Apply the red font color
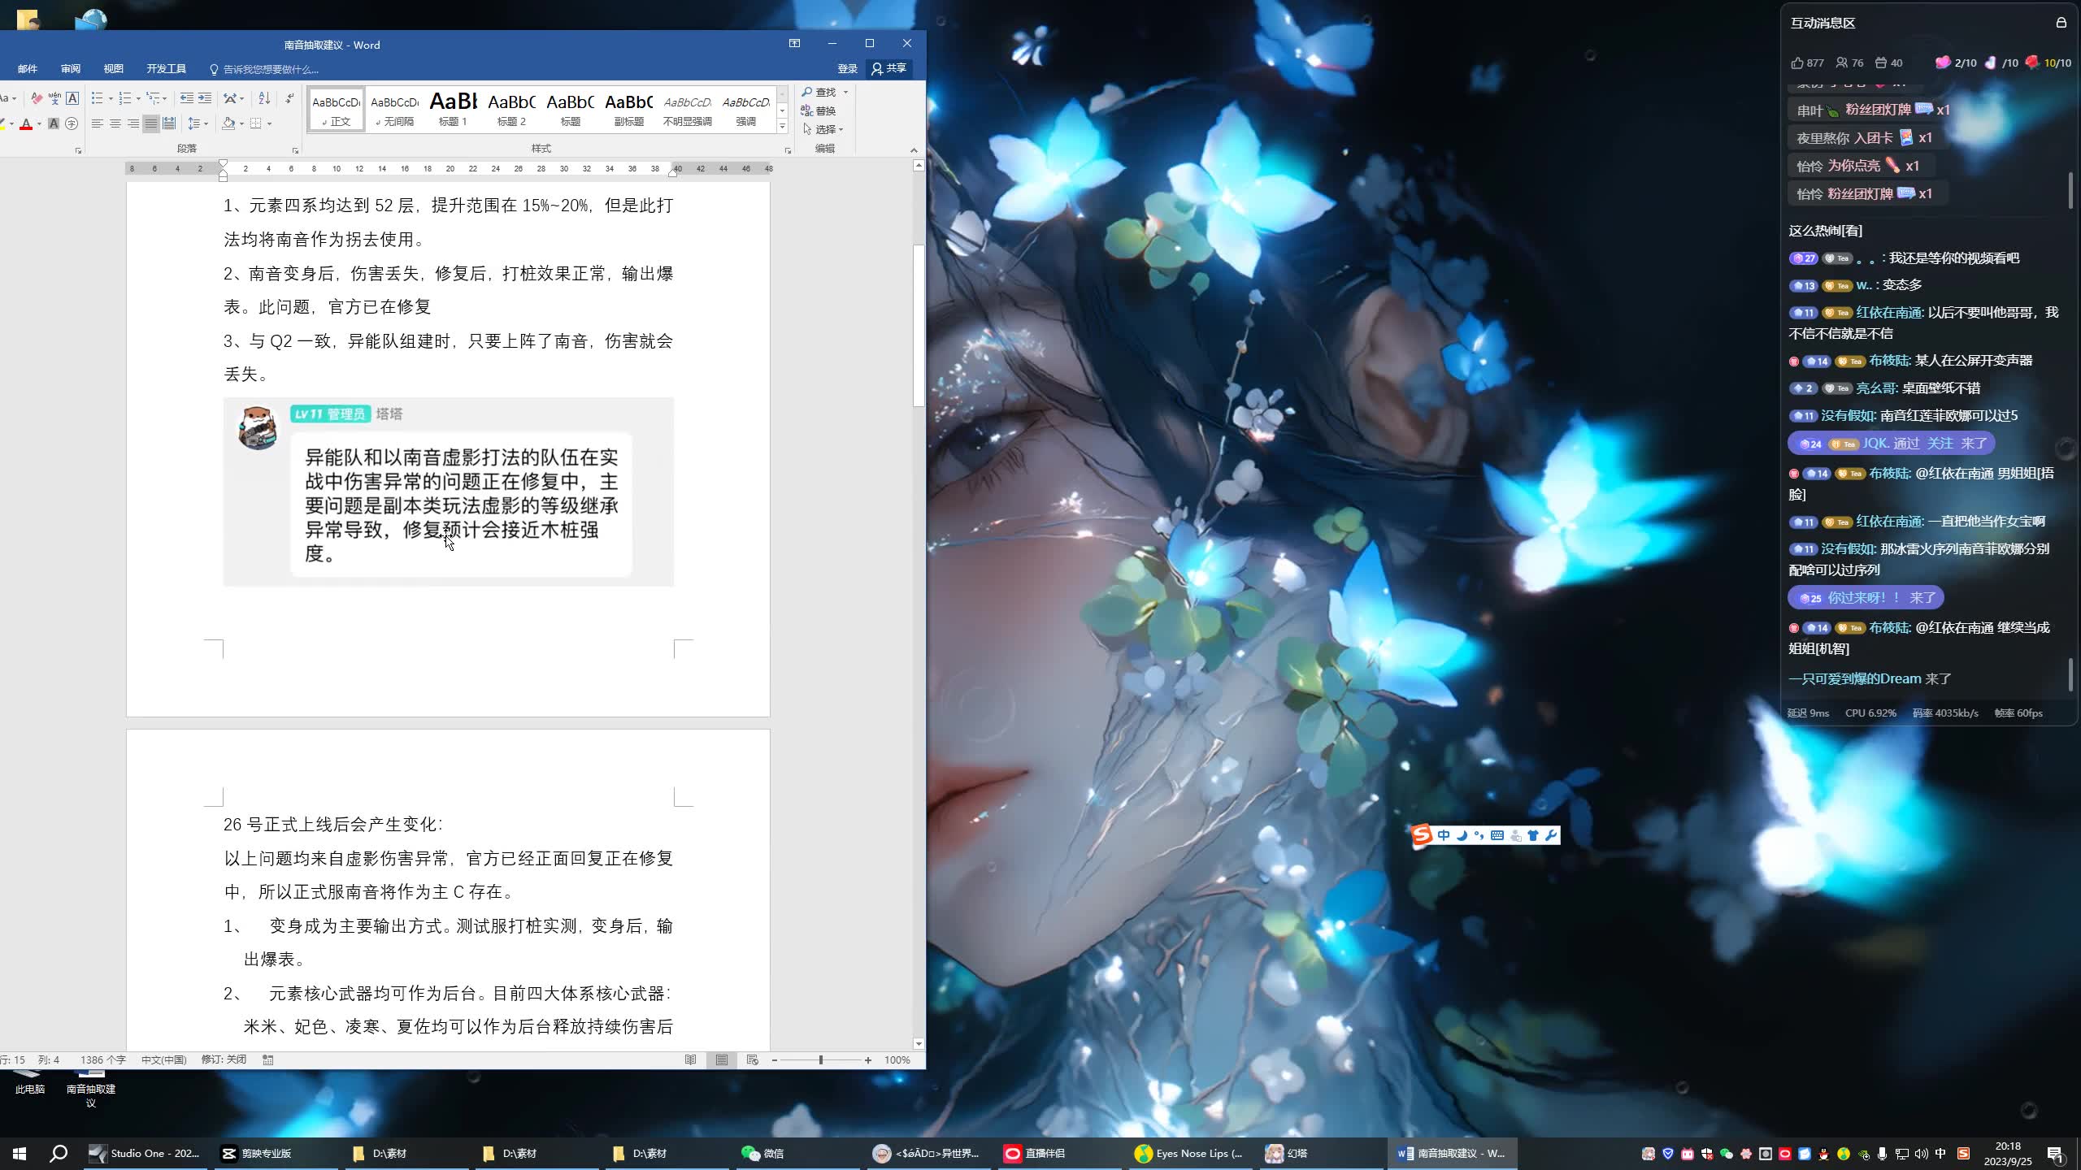2081x1170 pixels. [26, 123]
